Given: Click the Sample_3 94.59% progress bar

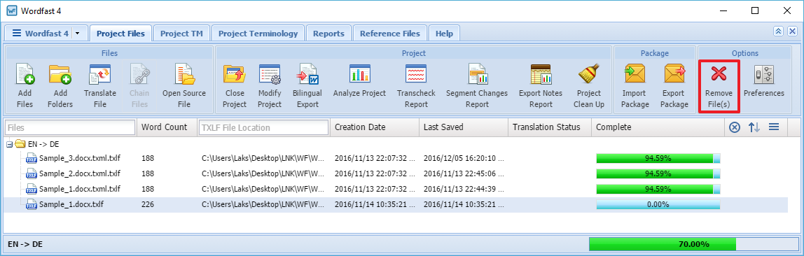Looking at the screenshot, I should point(658,158).
